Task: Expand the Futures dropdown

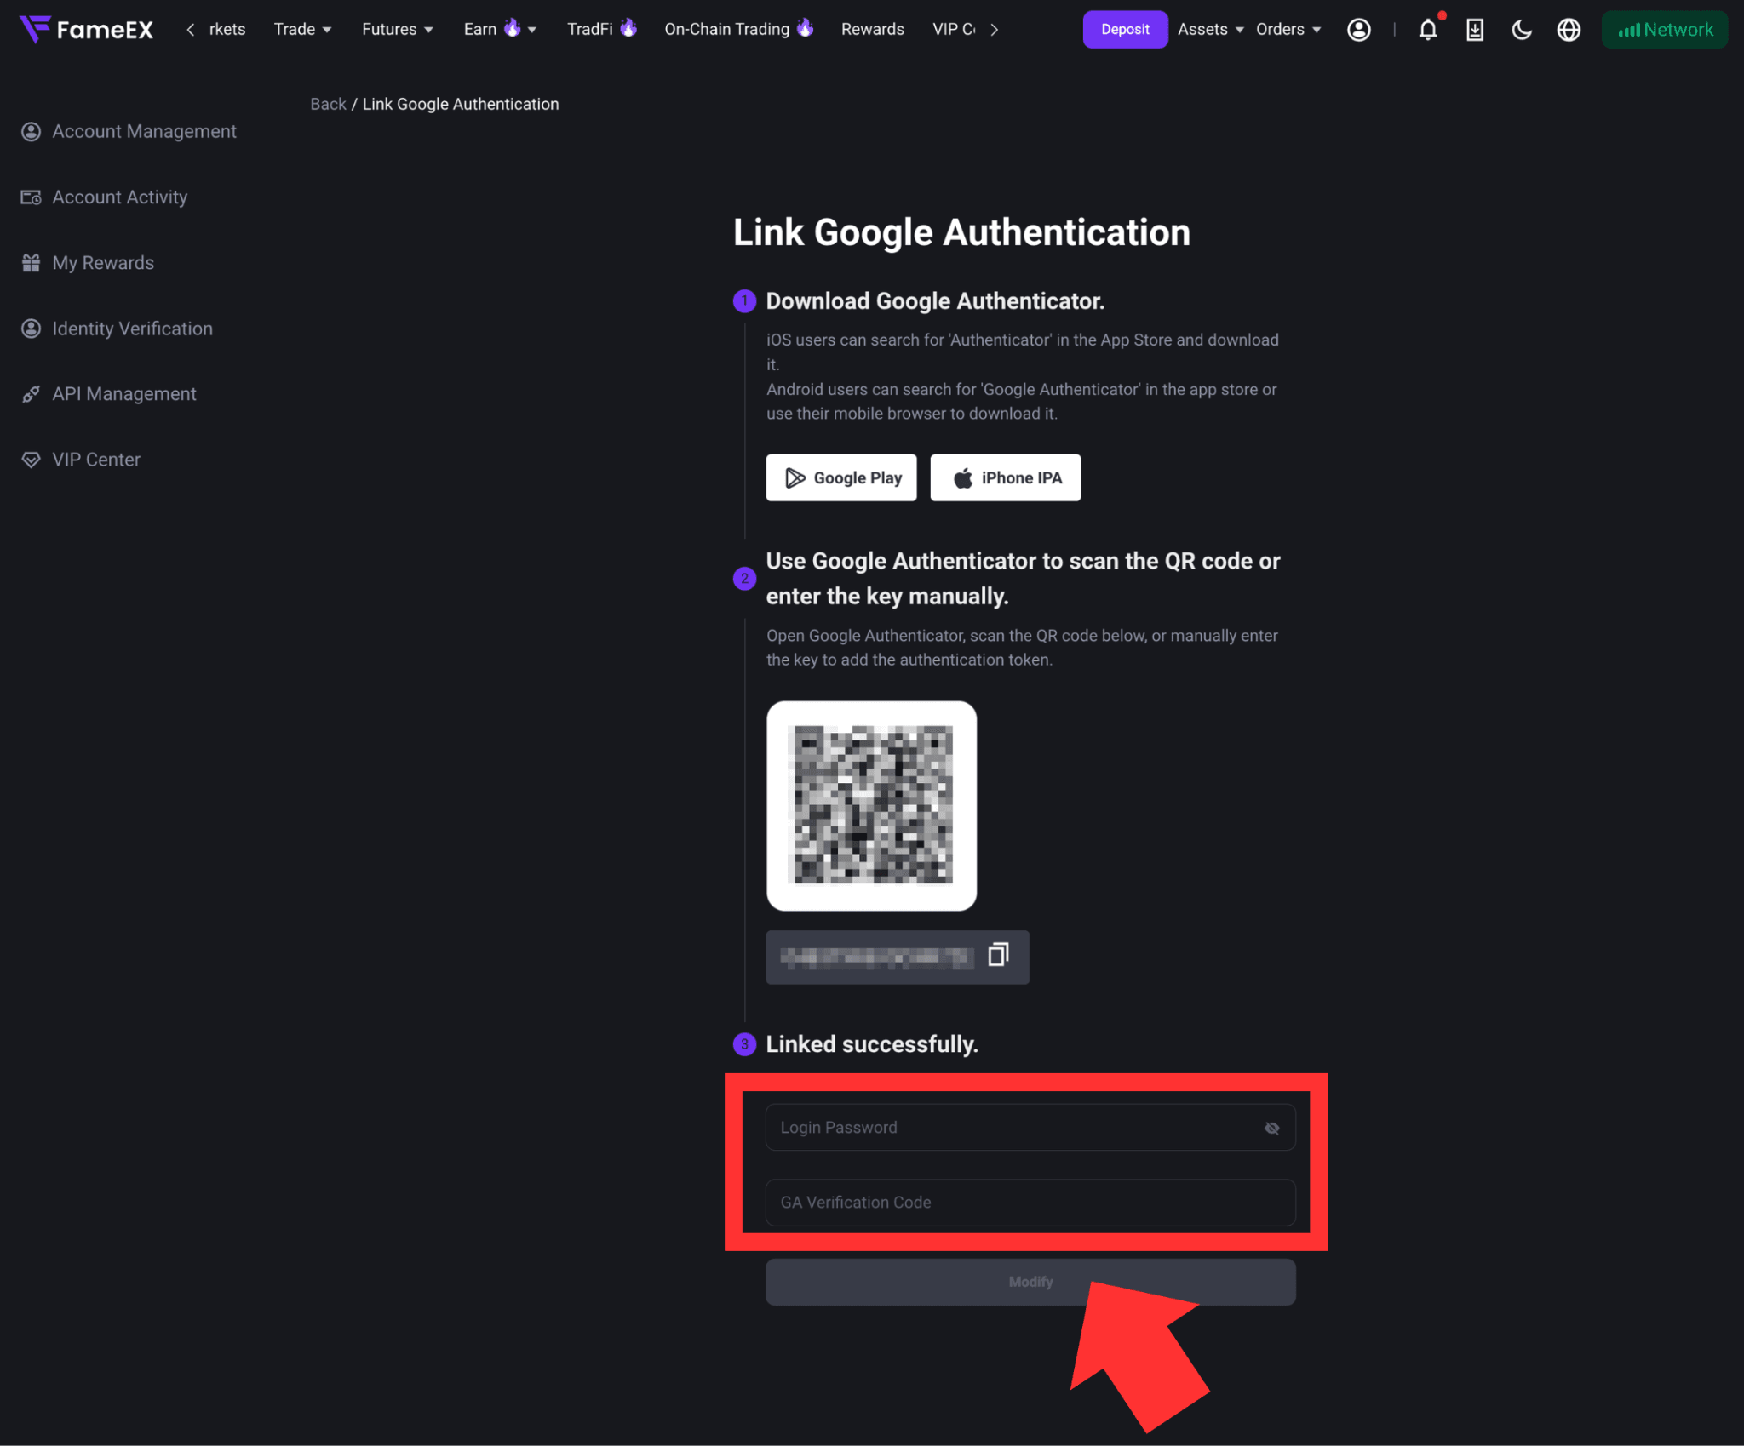Action: coord(398,30)
